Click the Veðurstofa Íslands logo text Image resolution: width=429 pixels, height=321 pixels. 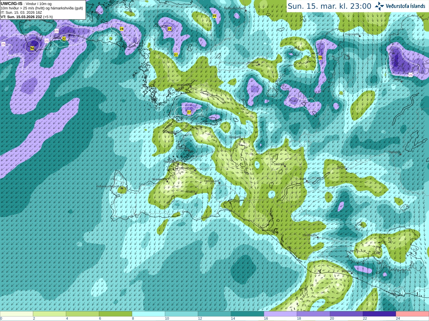pos(406,6)
